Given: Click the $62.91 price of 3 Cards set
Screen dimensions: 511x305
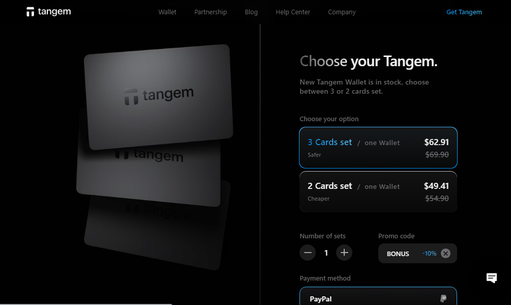Looking at the screenshot, I should pos(436,142).
